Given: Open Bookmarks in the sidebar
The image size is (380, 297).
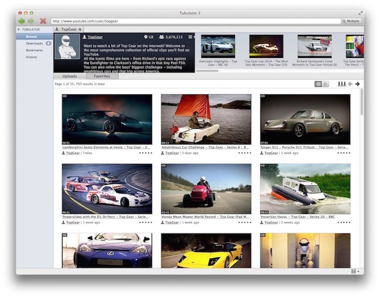Looking at the screenshot, I should tap(34, 50).
